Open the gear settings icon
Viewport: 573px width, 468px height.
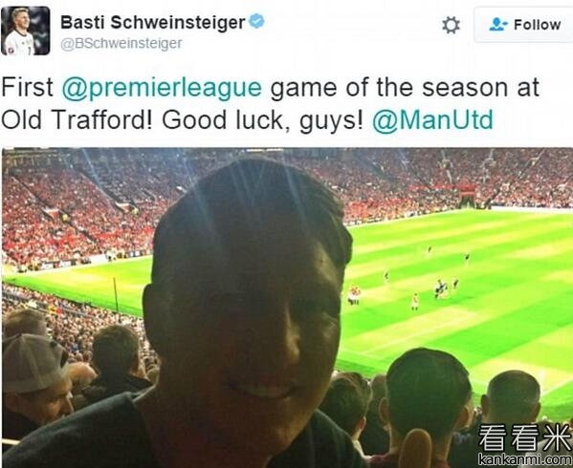pyautogui.click(x=451, y=26)
